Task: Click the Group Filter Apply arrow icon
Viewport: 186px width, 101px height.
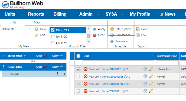Action: pyautogui.click(x=61, y=67)
